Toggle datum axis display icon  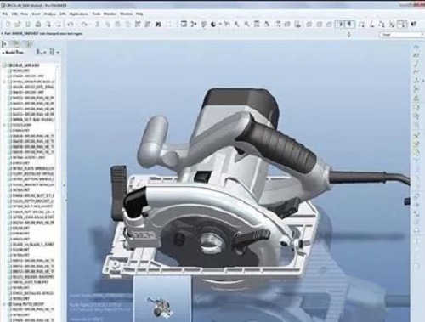click(371, 25)
